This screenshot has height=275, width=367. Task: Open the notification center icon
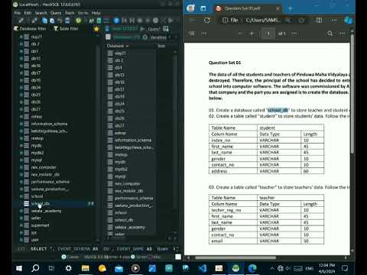tap(345, 268)
